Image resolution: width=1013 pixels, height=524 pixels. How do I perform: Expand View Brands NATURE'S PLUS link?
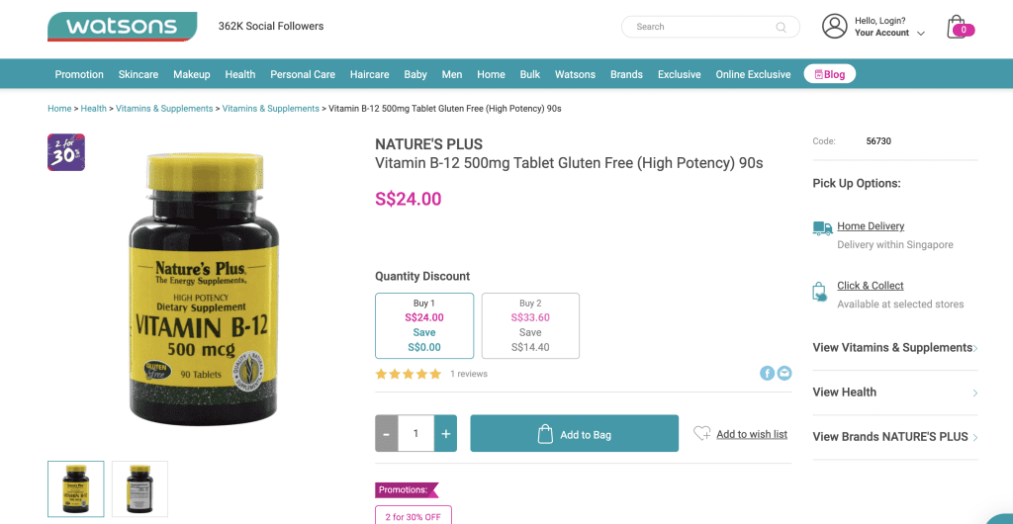tap(894, 437)
